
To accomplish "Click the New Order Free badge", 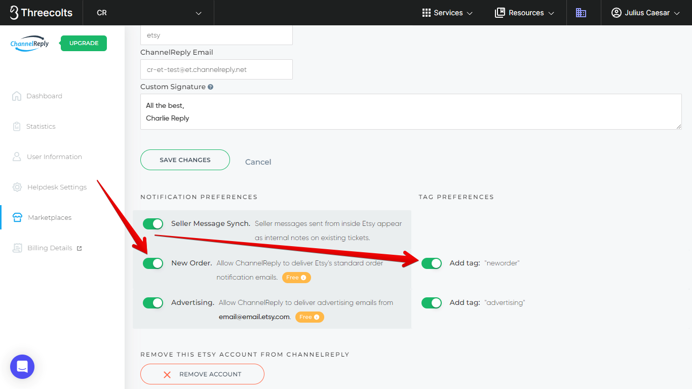I will coord(296,278).
